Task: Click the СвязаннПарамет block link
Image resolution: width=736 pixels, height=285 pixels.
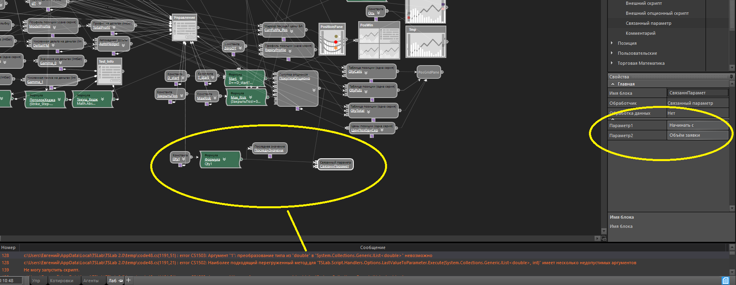Action: [x=335, y=167]
